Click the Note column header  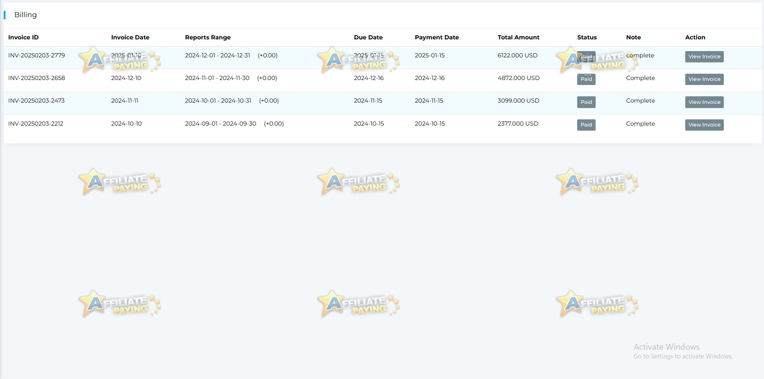[x=633, y=37]
